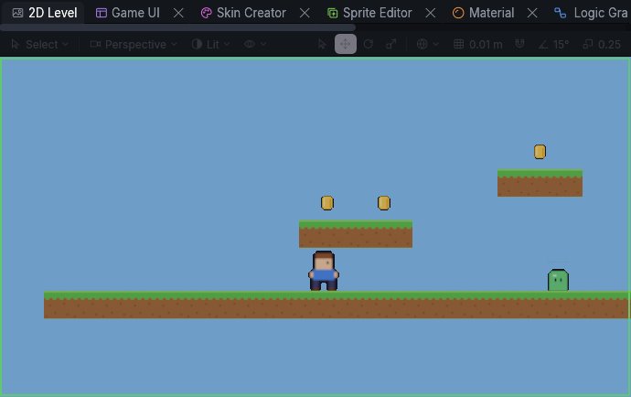Click the Material orange circle icon
This screenshot has width=631, height=397.
[458, 13]
